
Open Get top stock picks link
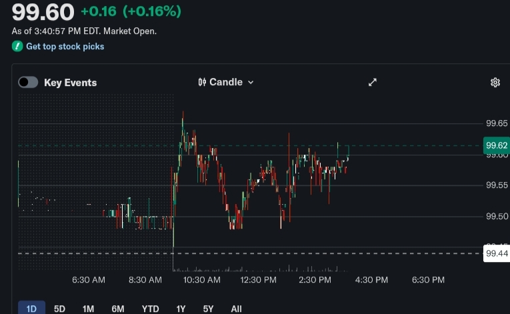coord(65,47)
